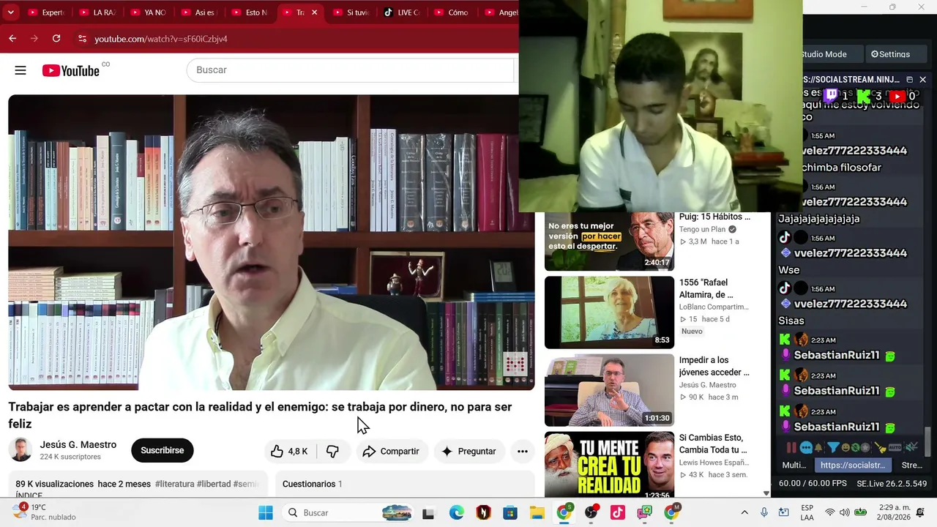
Task: Open Task View on taskbar
Action: (x=428, y=512)
